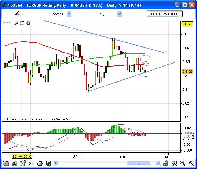This screenshot has width=197, height=169.
Task: Open the Daily timeframe dropdown
Action: (109, 14)
